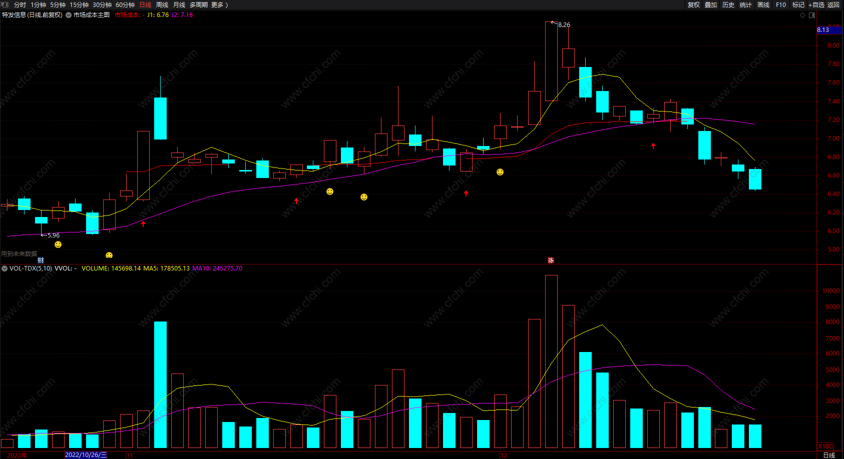
Task: Click the VOLUME: 145698.14 readout
Action: (111, 268)
